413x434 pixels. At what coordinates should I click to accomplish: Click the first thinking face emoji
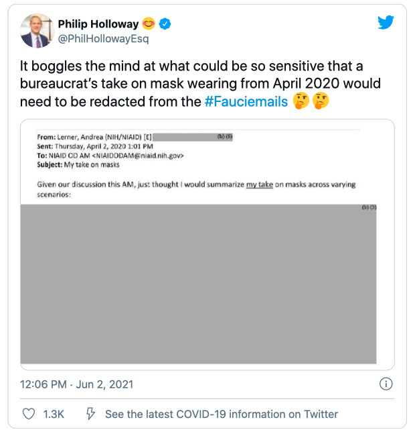(301, 101)
